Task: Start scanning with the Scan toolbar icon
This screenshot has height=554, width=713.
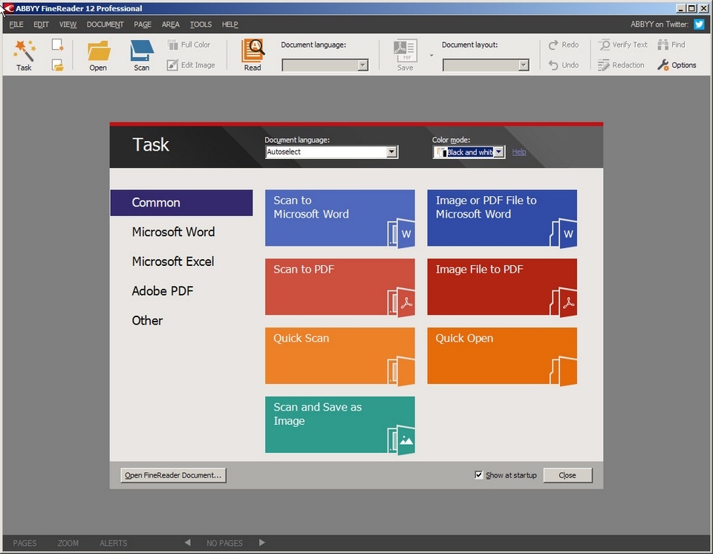Action: coord(141,50)
